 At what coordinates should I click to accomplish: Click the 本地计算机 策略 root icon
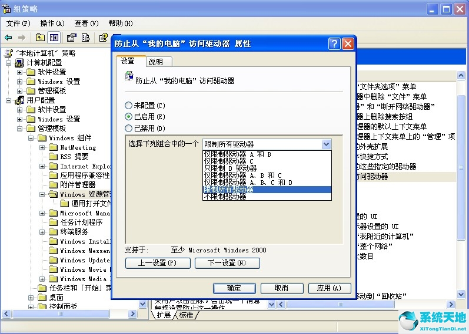pos(8,53)
